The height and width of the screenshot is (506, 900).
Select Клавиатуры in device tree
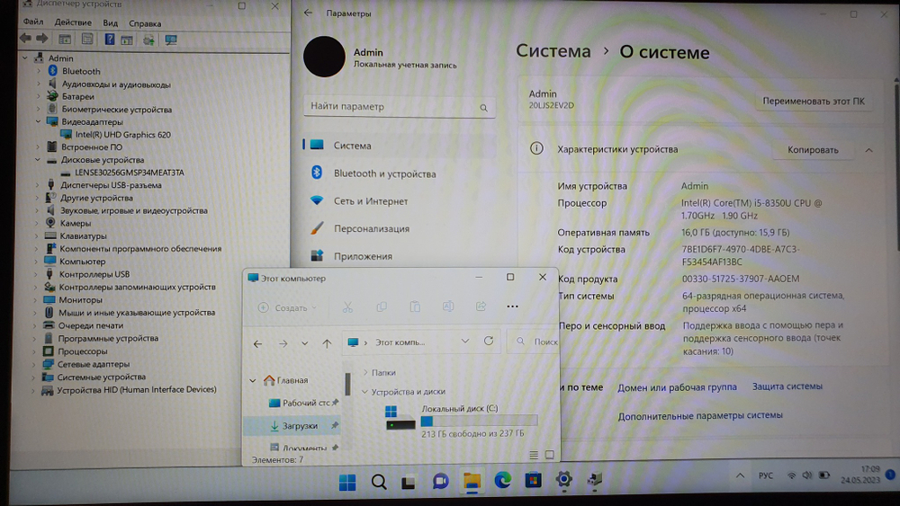pos(83,235)
